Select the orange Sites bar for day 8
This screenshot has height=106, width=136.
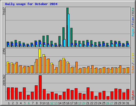[x=37, y=66]
